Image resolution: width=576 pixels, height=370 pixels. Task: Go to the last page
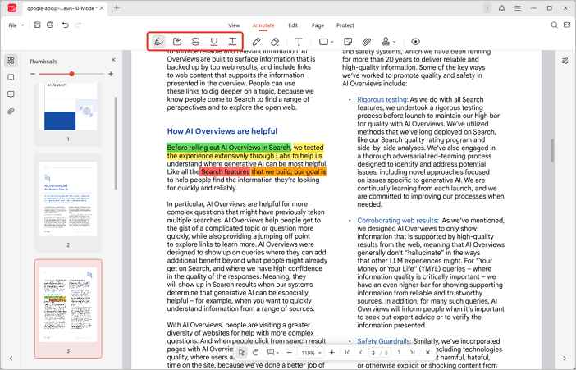pos(413,353)
